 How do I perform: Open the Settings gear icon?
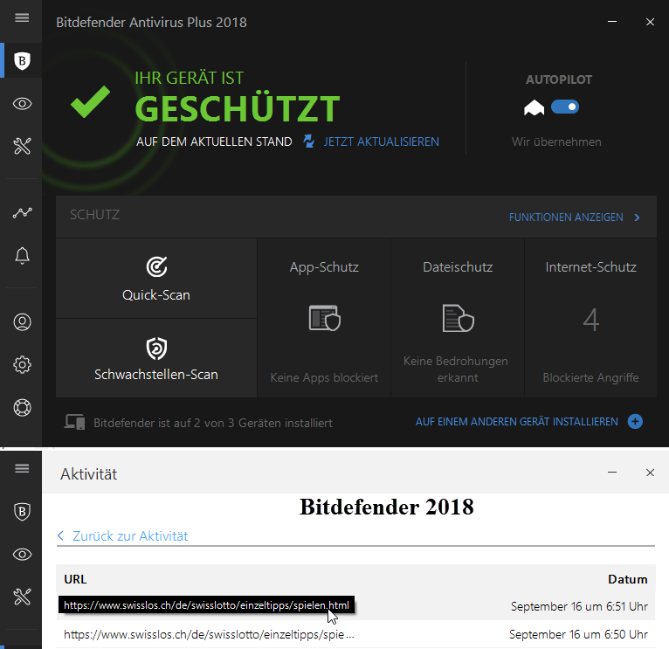coord(22,365)
